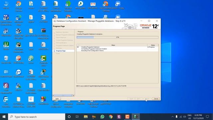This screenshot has height=120, width=213.
Task: Open Internet Download Manager desktop shortcut
Action: point(68,6)
